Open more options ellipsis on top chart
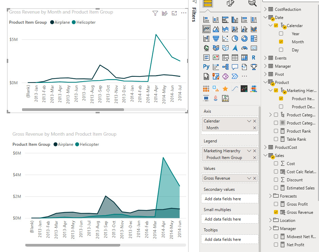 click(x=184, y=13)
